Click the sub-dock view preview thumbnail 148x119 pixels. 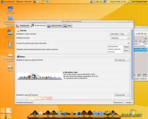pos(40,98)
